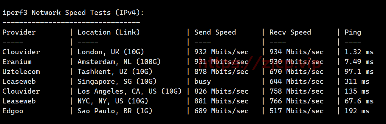Image resolution: width=386 pixels, height=124 pixels.
Task: Click Amsterdam, NL (100G) location
Action: [x=119, y=62]
